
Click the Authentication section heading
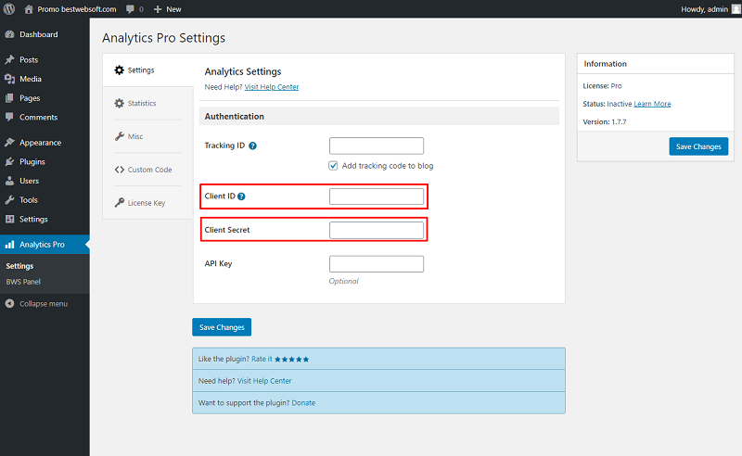tap(235, 117)
